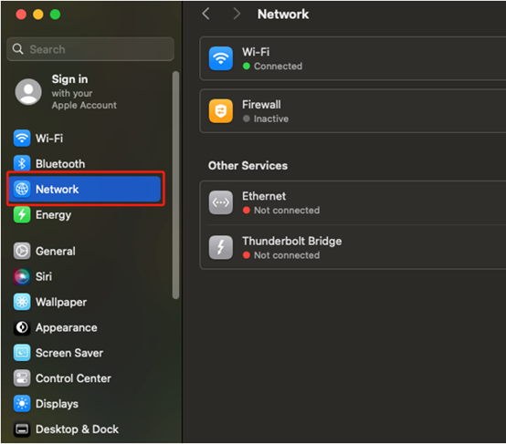Open the Wi-Fi Connected service row
The height and width of the screenshot is (444, 506).
click(x=353, y=58)
